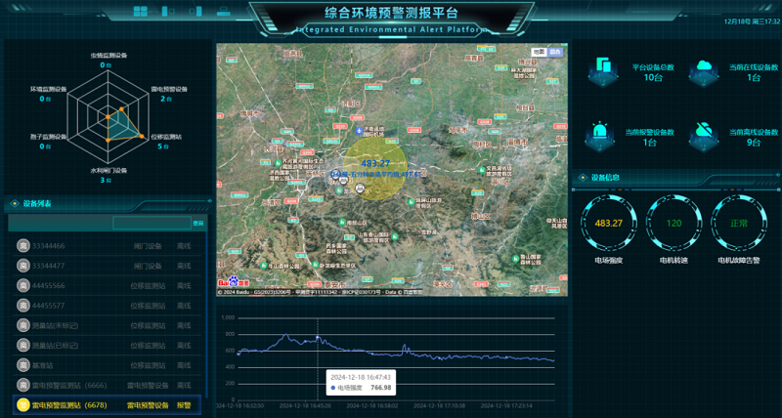Click the 电机转速 gauge showing 120
Viewport: 782px width, 418px height.
tap(673, 223)
